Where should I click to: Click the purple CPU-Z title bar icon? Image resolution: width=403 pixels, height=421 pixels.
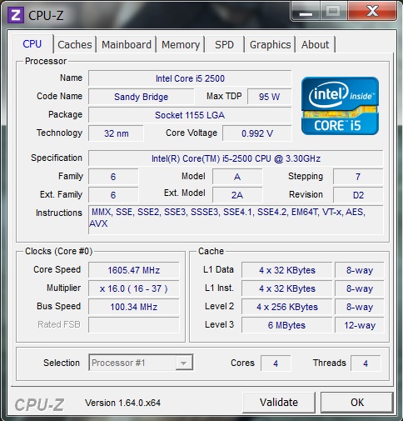pos(16,15)
